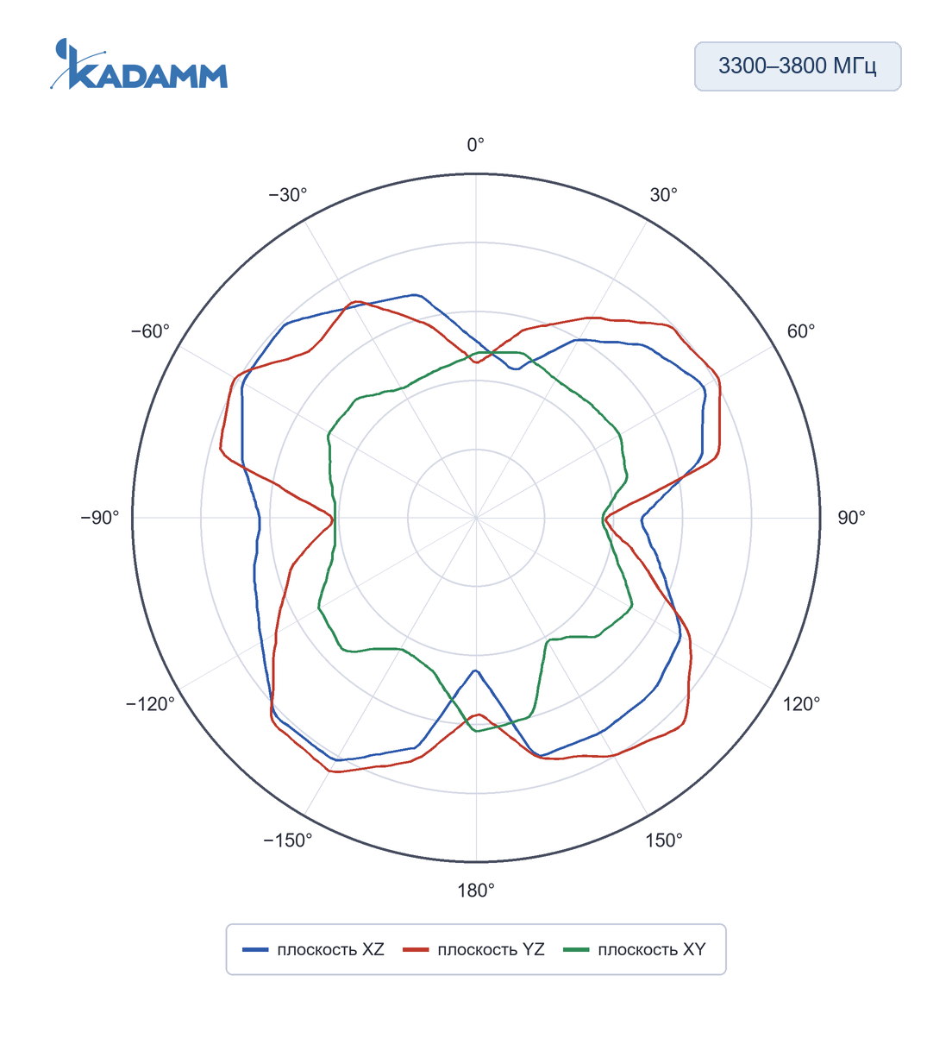Click the −150° angle label

(x=288, y=840)
